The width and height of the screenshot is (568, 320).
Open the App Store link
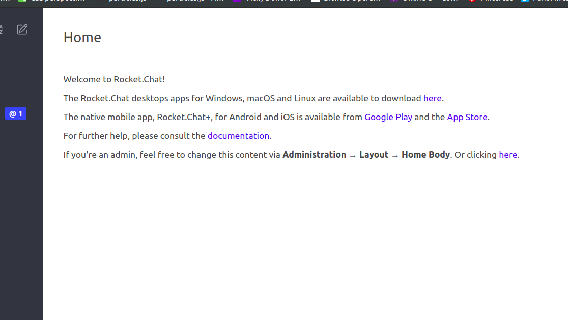pyautogui.click(x=467, y=117)
